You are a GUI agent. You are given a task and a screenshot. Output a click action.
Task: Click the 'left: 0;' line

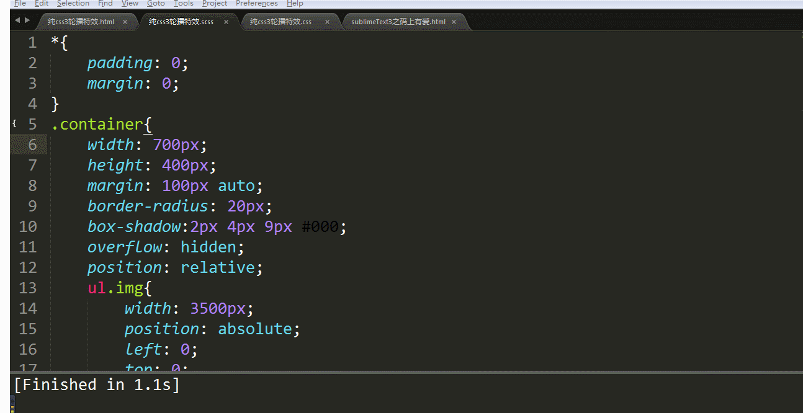point(161,349)
